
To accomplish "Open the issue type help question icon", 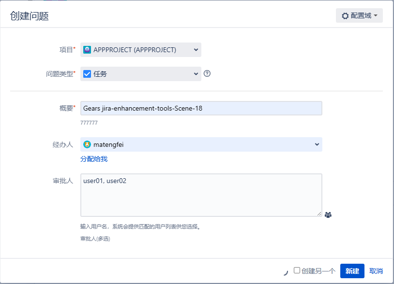I will 207,74.
